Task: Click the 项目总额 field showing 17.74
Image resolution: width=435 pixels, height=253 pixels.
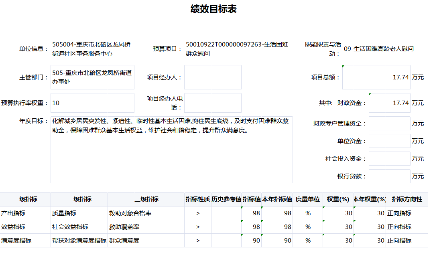Action: pos(376,77)
